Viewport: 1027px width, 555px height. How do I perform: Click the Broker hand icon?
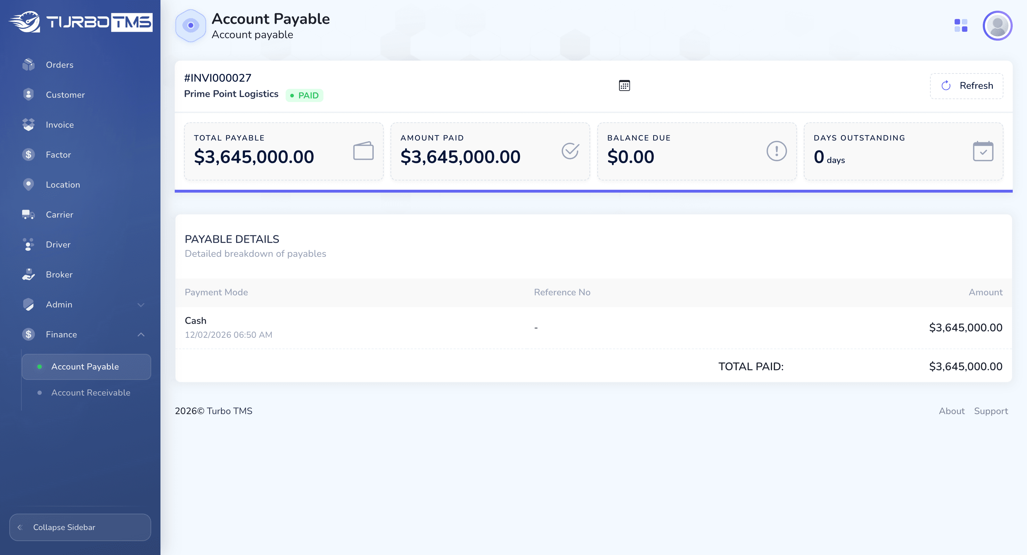tap(28, 274)
